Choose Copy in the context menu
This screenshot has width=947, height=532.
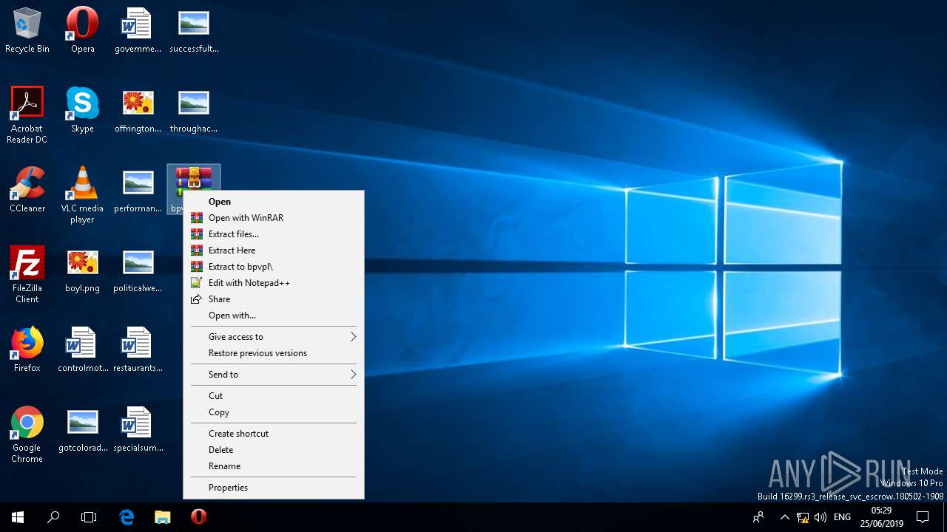[x=274, y=412]
